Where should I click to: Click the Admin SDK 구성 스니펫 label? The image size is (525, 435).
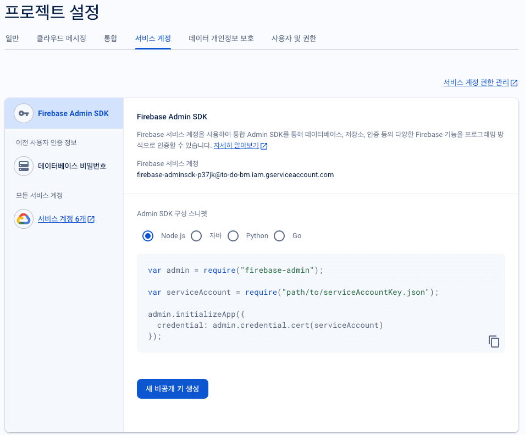172,213
